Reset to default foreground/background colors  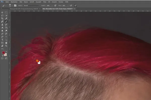pos(3,55)
